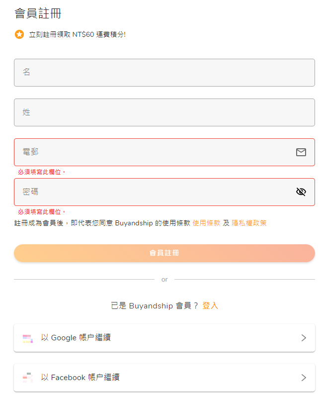Go to 登入 login link
Screen dimensions: 321x403
pos(210,305)
